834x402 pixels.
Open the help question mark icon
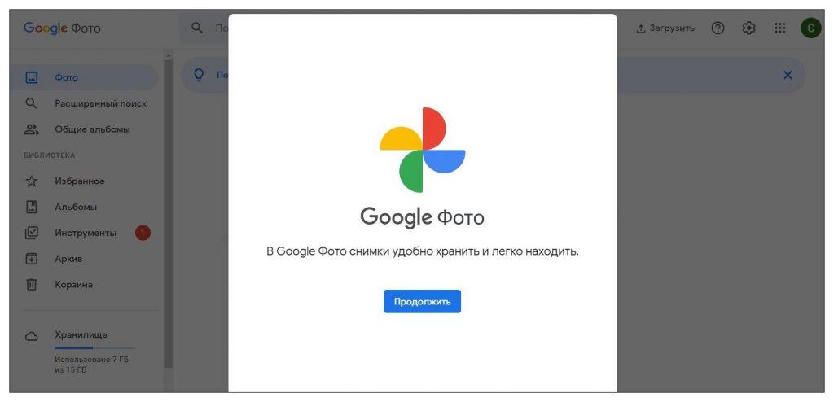point(718,28)
